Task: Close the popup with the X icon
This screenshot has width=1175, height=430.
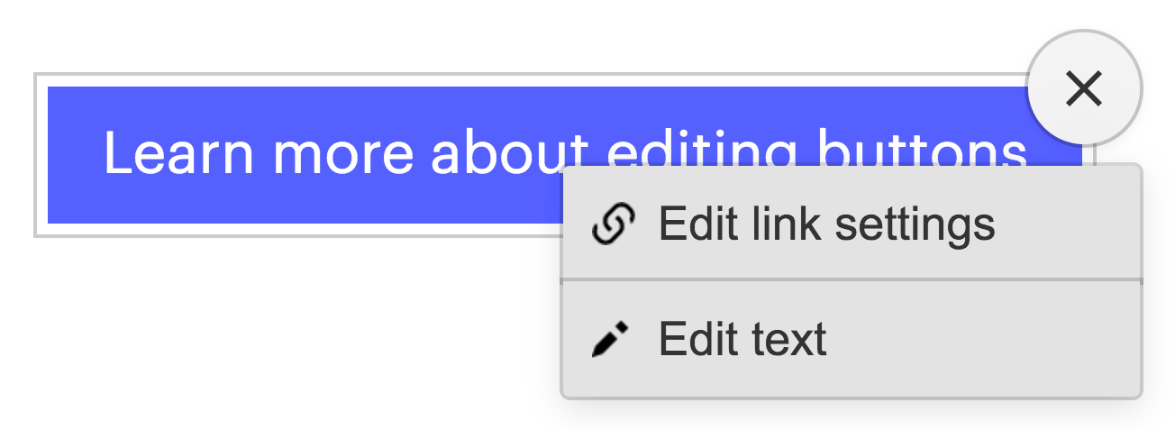Action: (x=1084, y=88)
